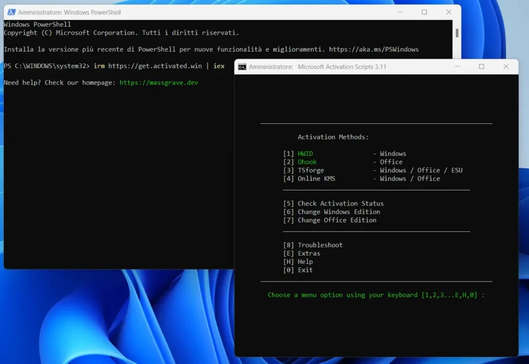Close the Microsoft Activation Scripts window
The image size is (529, 364).
[x=506, y=67]
